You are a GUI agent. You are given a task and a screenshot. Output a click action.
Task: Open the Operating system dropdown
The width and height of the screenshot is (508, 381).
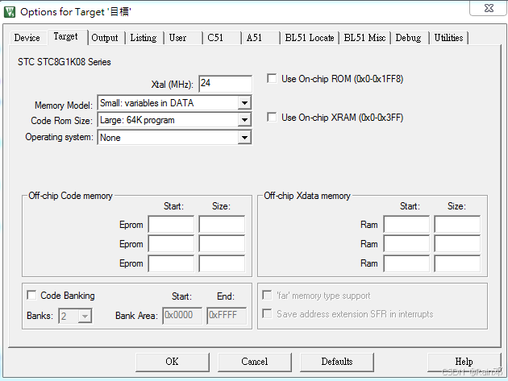244,138
